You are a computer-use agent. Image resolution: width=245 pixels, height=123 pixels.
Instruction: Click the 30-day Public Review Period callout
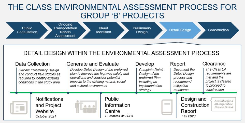224,104
